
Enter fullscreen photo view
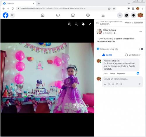pos(90,24)
